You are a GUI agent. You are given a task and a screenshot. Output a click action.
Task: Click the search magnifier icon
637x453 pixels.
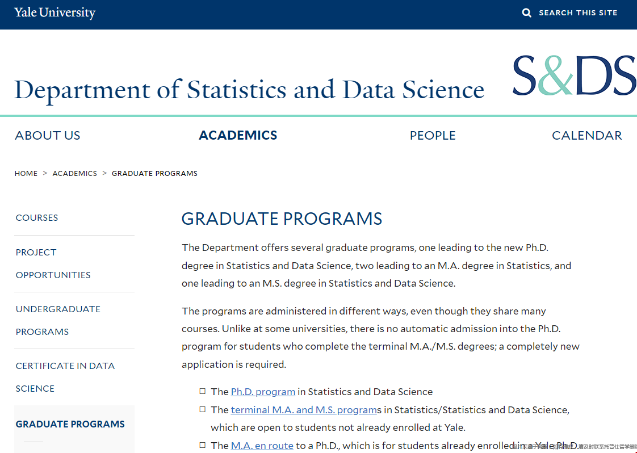tap(526, 12)
